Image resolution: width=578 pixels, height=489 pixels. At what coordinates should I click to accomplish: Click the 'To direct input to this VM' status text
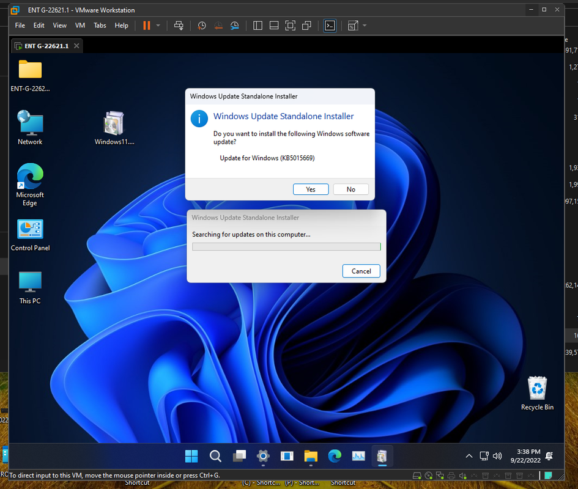(x=114, y=476)
